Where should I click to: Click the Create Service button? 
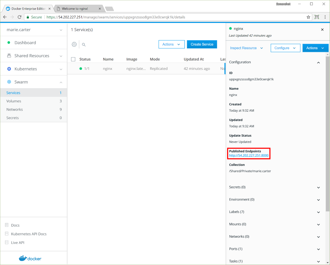(x=202, y=44)
